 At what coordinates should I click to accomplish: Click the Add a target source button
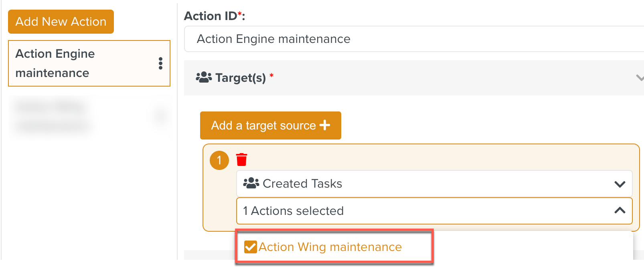coord(270,125)
